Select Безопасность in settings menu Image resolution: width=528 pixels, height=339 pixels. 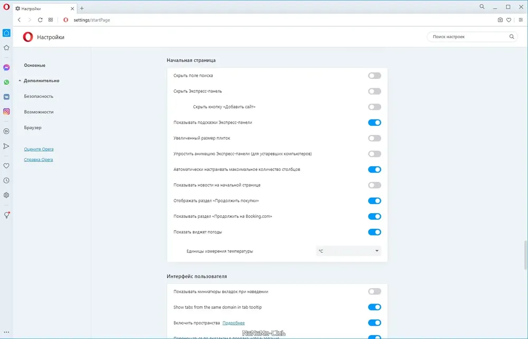click(x=39, y=96)
